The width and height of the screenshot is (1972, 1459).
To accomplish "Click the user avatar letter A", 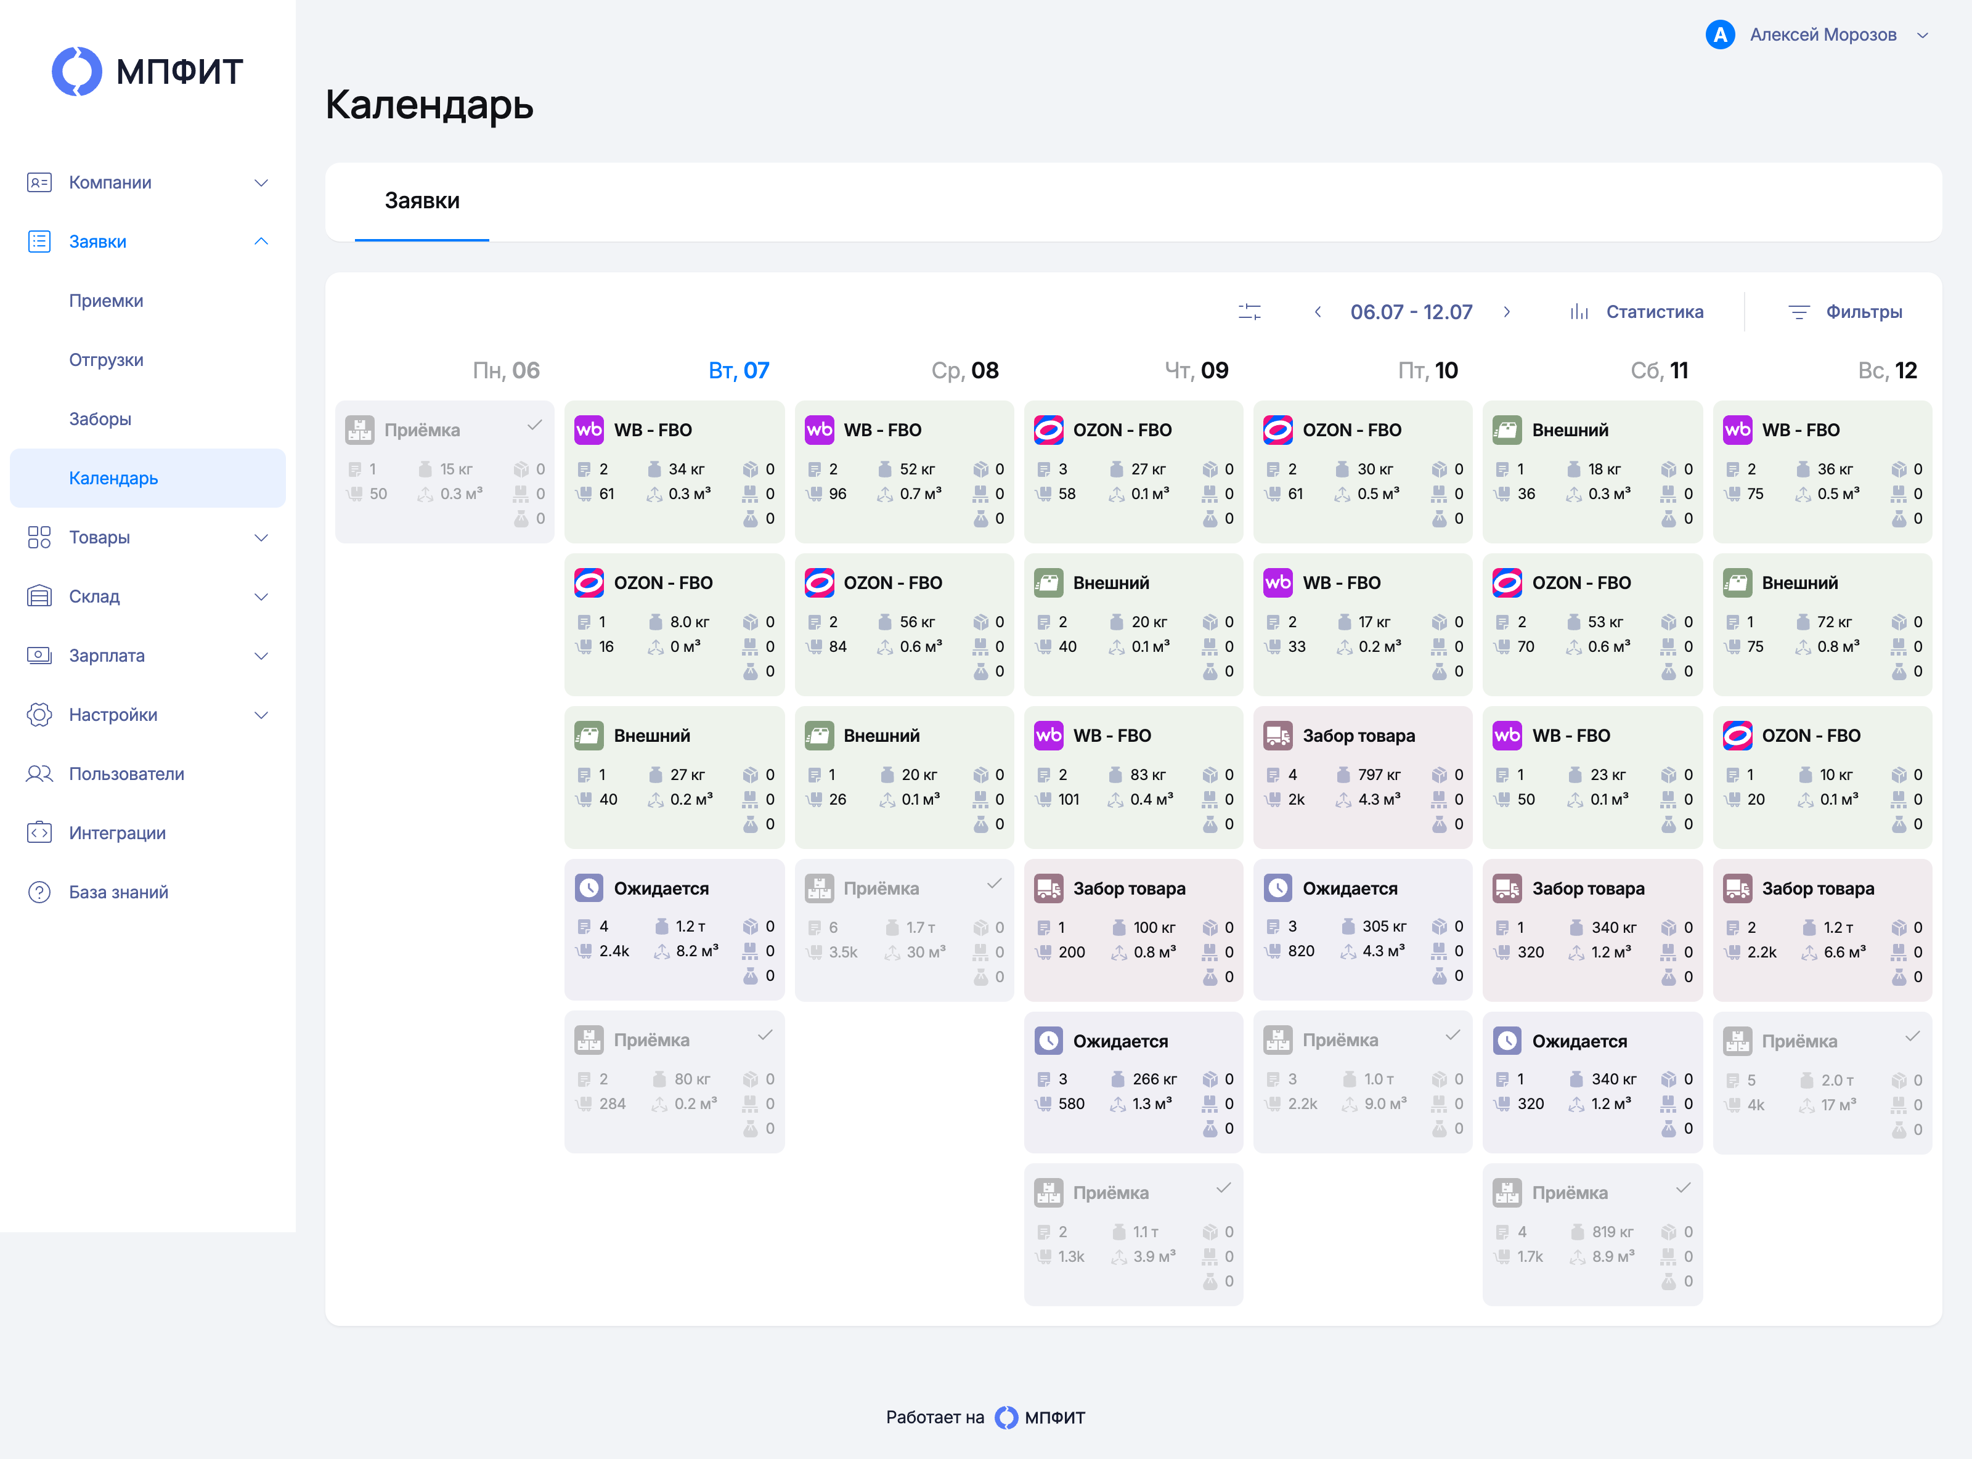I will tap(1719, 35).
